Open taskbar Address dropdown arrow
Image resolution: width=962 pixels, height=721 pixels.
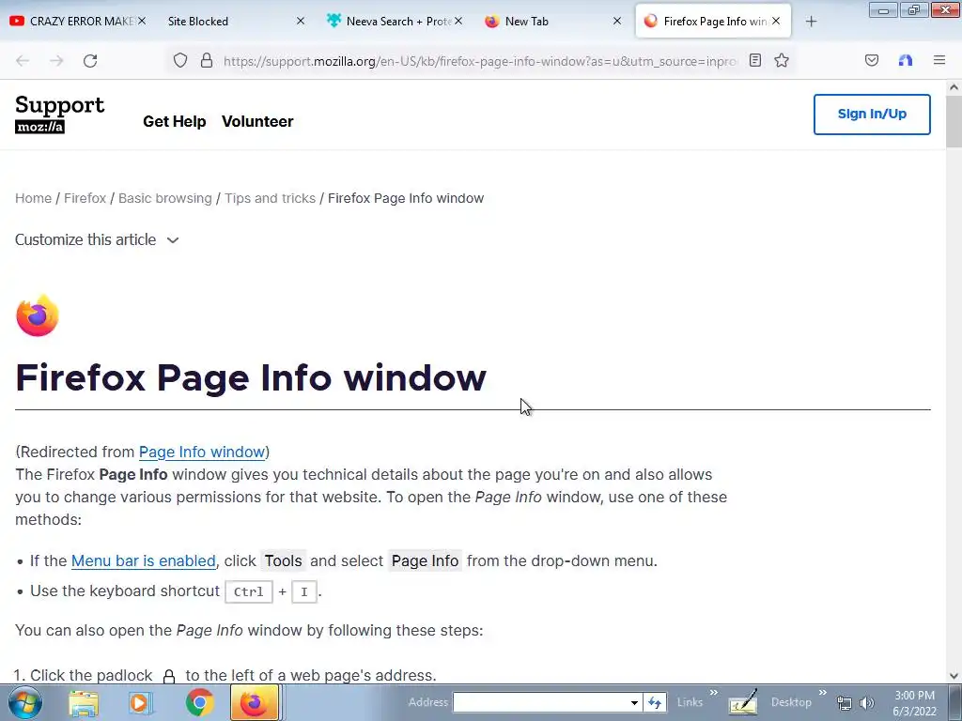[x=634, y=702]
